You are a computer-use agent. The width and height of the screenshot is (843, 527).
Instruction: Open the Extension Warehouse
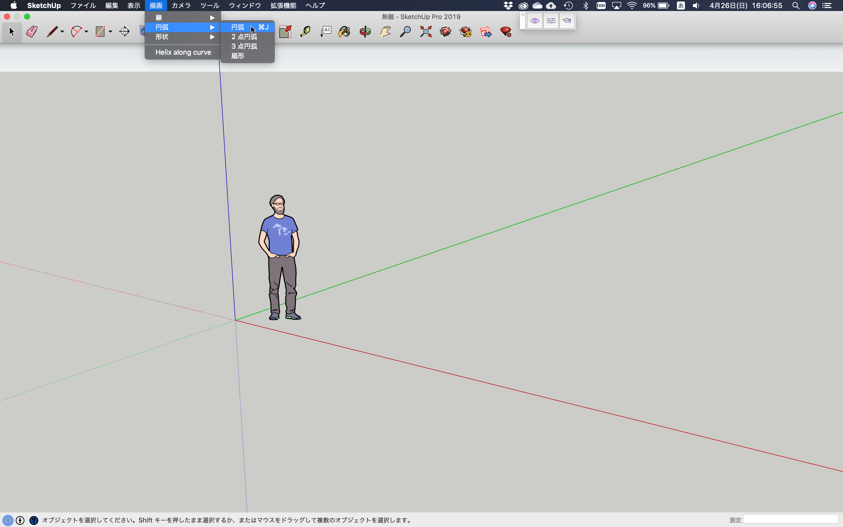[466, 32]
